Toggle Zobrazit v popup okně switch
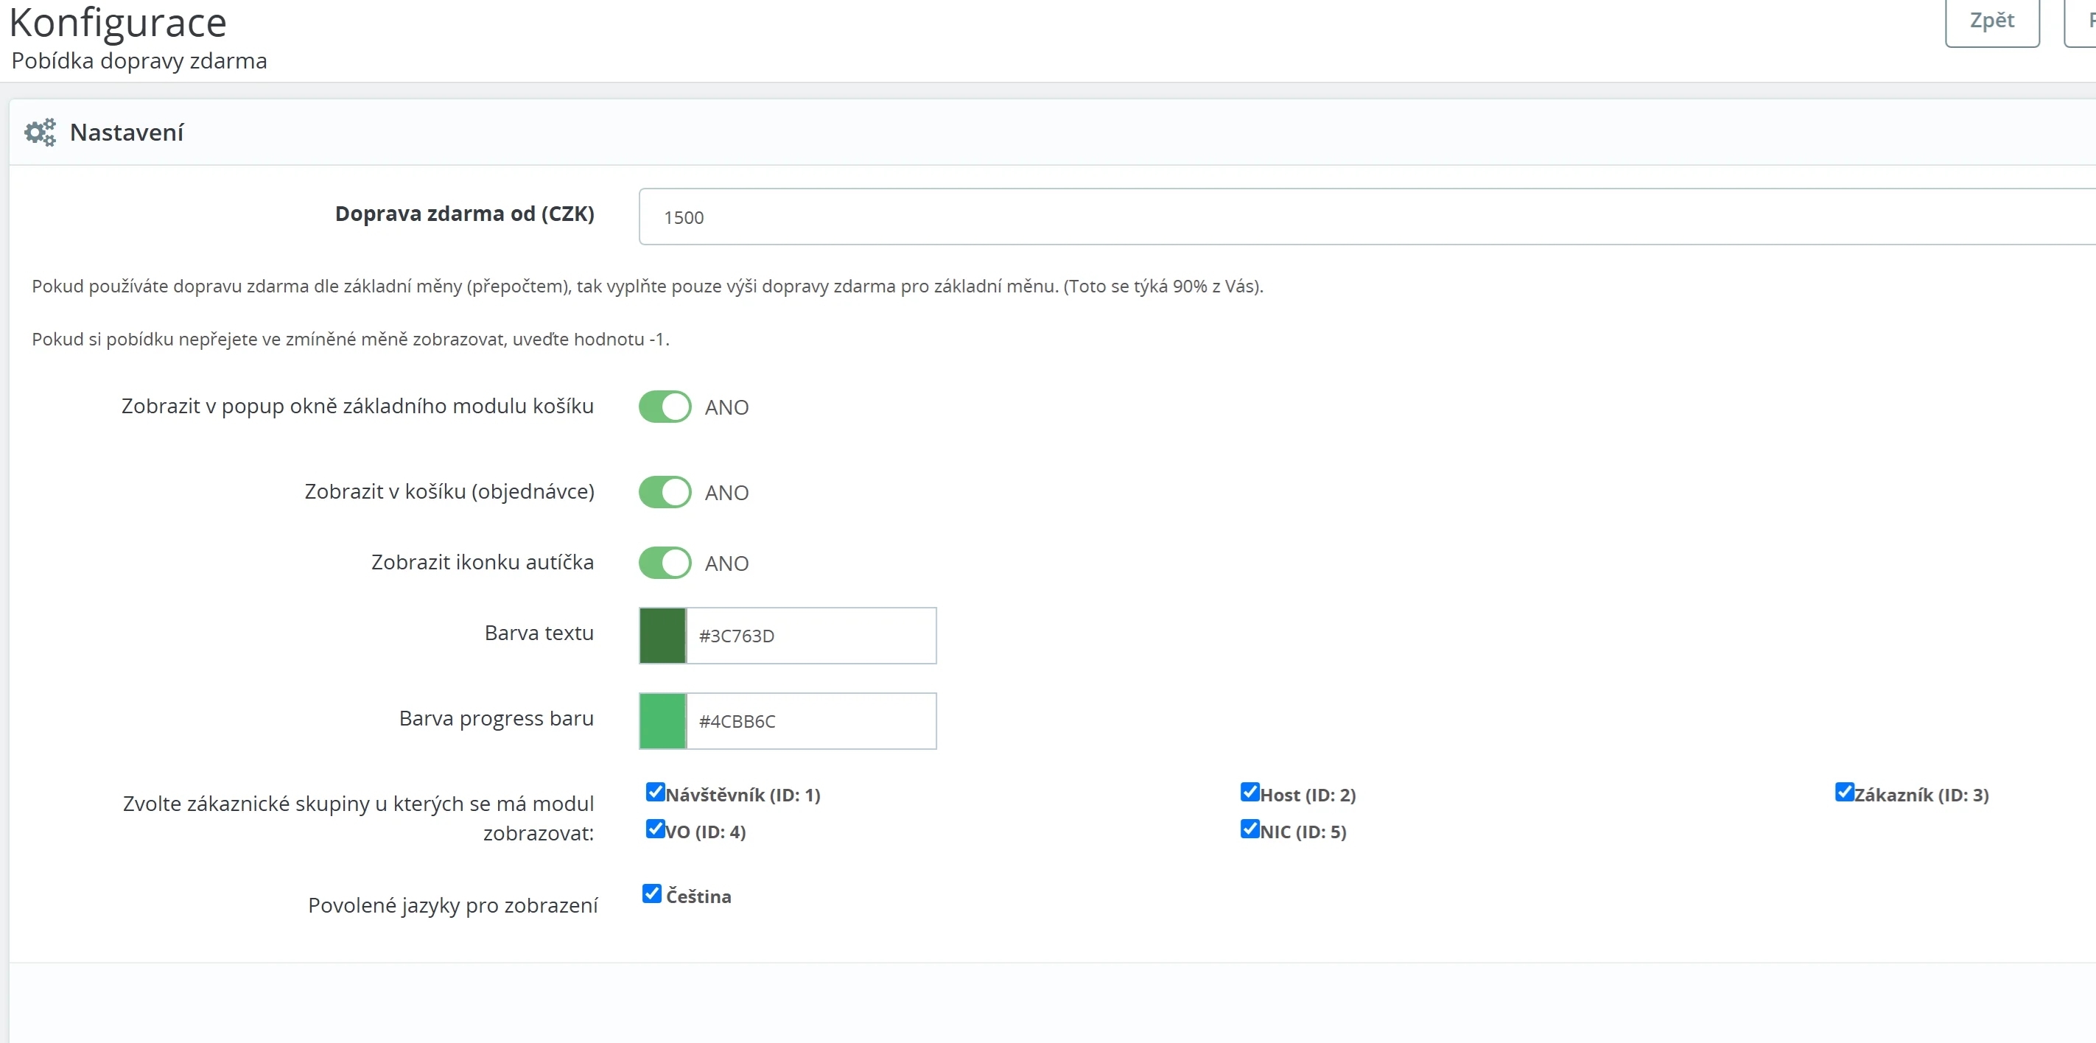This screenshot has width=2096, height=1043. point(664,407)
